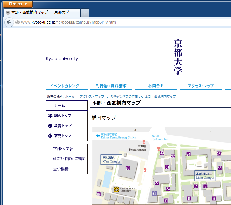This screenshot has width=231, height=205.
Task: Click the bus stop pin near building 68
Action: 145,170
